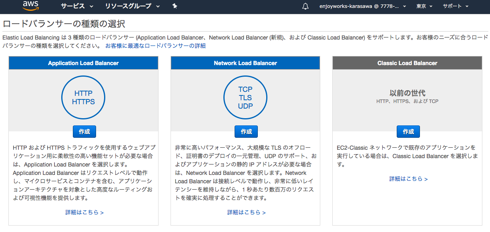
Task: Open the サービス dropdown menu
Action: point(77,6)
